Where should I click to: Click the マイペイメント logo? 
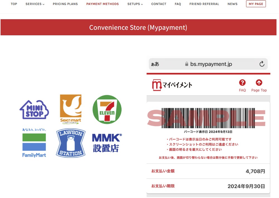tap(172, 85)
